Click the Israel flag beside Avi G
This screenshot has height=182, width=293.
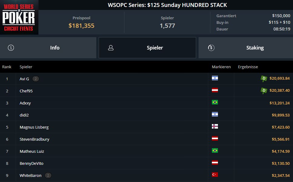point(215,78)
